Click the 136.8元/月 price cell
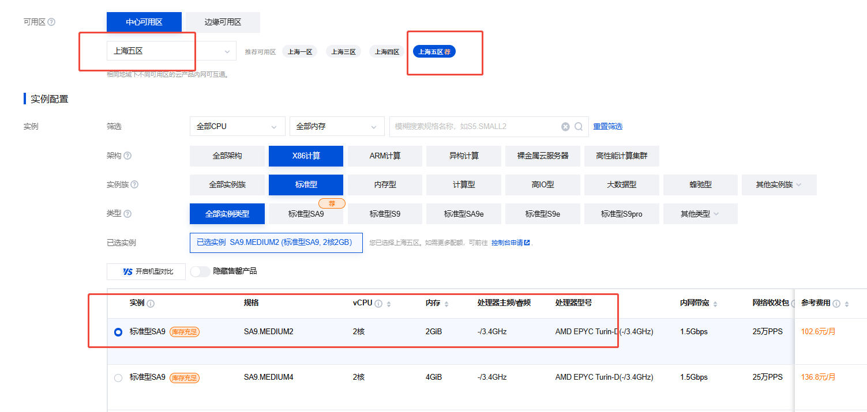The height and width of the screenshot is (412, 867). point(819,377)
